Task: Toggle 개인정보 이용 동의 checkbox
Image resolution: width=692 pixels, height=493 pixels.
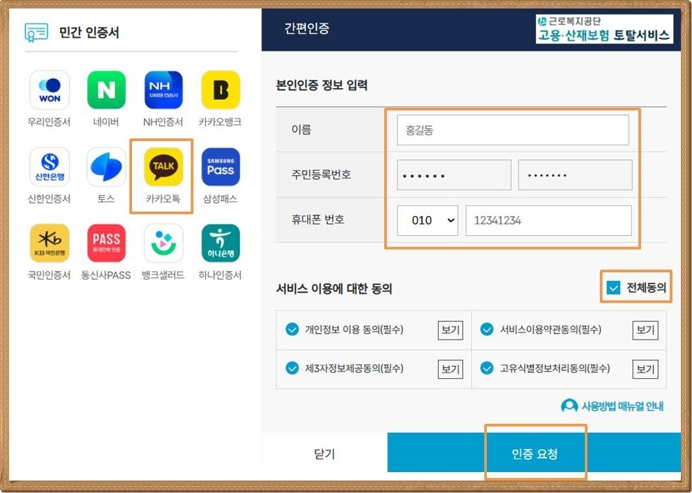Action: pos(292,329)
